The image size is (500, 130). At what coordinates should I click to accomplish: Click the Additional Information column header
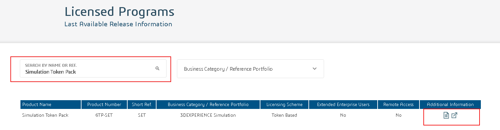(x=450, y=104)
